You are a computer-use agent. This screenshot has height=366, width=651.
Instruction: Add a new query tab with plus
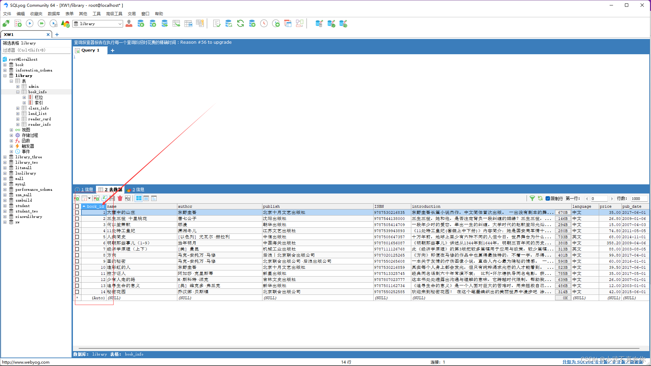pos(113,50)
